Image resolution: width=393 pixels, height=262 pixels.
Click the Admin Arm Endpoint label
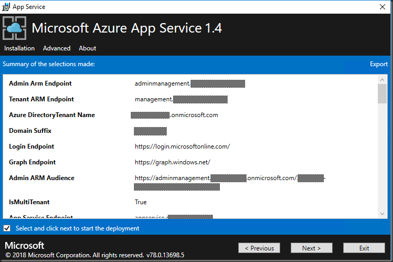click(x=40, y=83)
